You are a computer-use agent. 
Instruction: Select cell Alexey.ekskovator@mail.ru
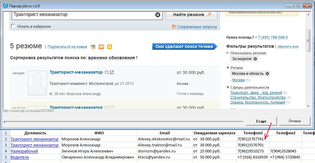tap(165, 139)
